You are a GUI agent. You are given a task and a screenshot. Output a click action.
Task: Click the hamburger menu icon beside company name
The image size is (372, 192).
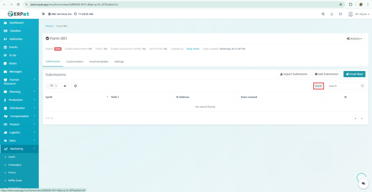[x=44, y=14]
